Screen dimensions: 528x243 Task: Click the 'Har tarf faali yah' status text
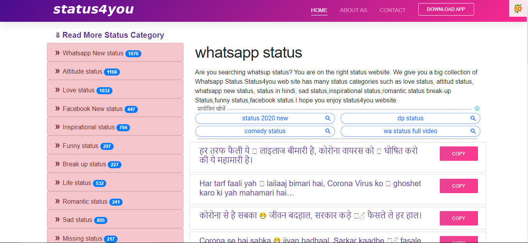310,188
